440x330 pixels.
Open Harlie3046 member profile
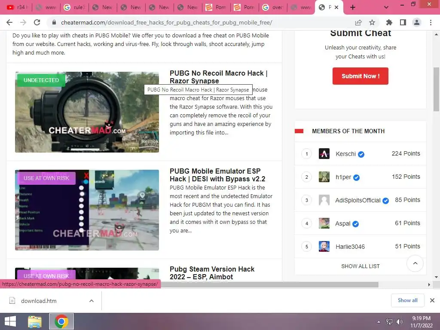(x=350, y=247)
